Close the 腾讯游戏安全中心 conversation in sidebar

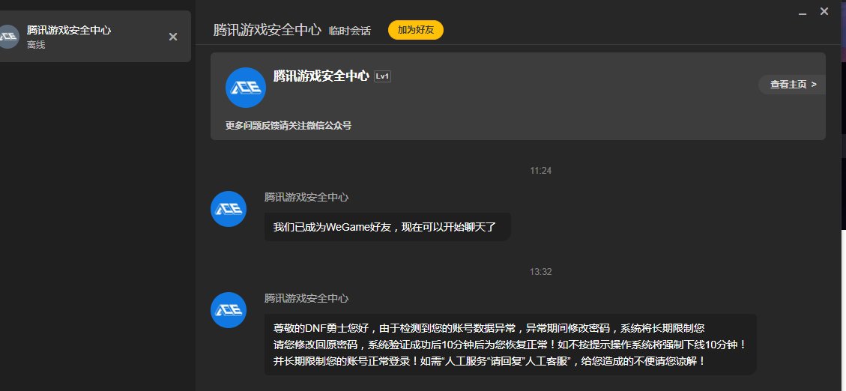coord(173,37)
